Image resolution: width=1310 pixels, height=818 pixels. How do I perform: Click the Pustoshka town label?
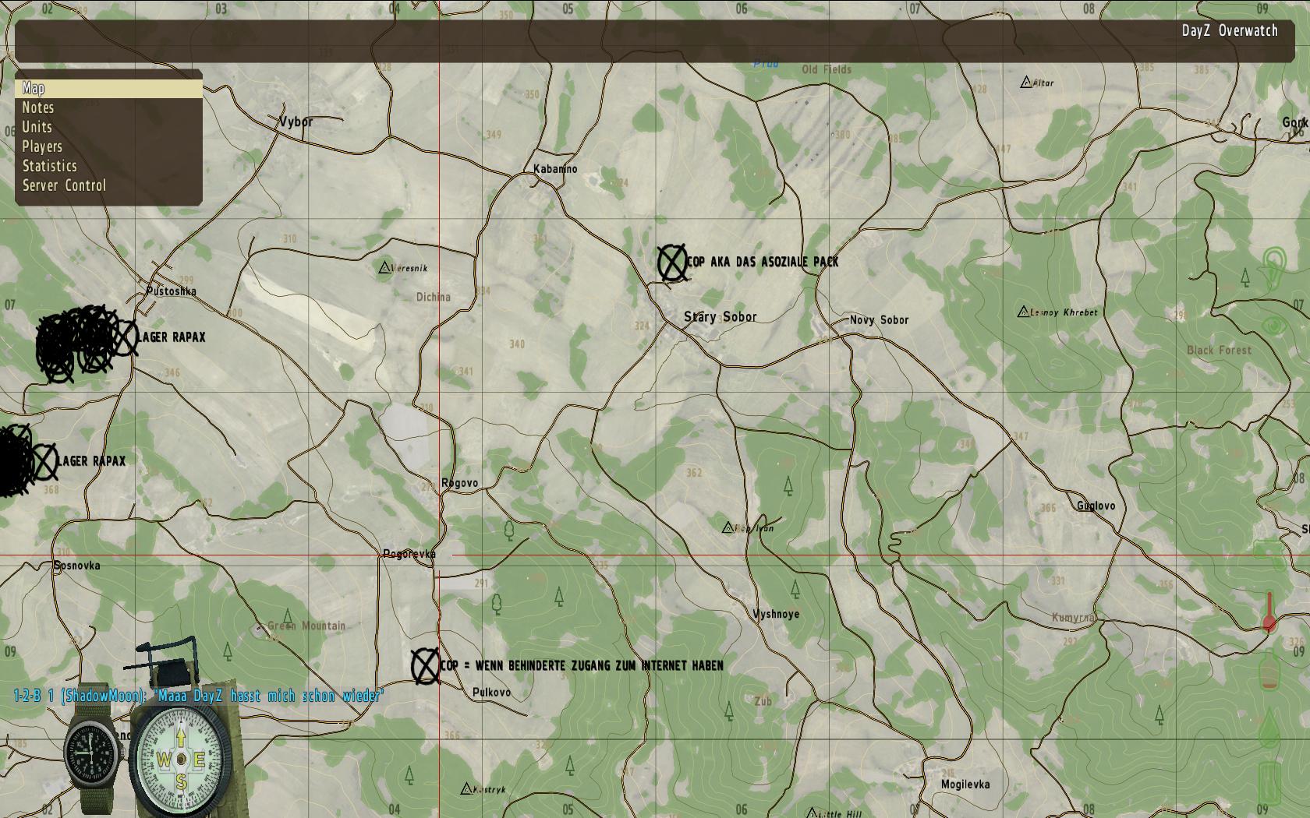pos(172,291)
